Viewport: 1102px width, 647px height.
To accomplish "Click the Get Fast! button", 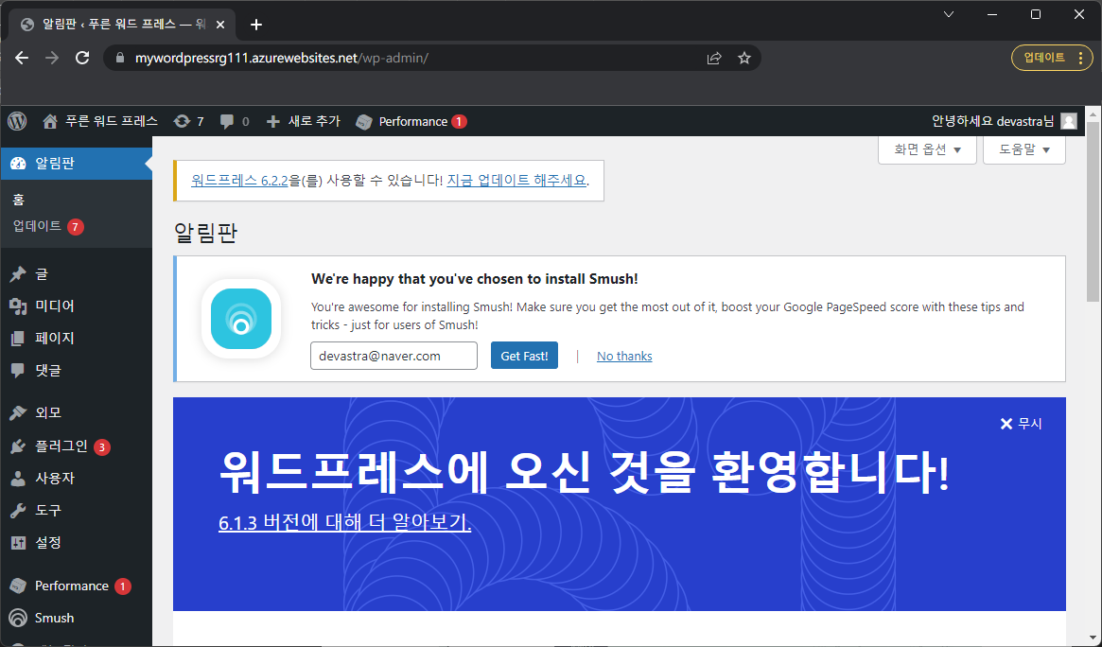I will [x=524, y=357].
